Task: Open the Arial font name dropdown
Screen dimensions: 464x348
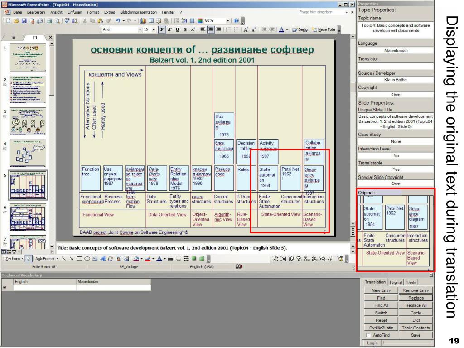Action: coord(140,29)
